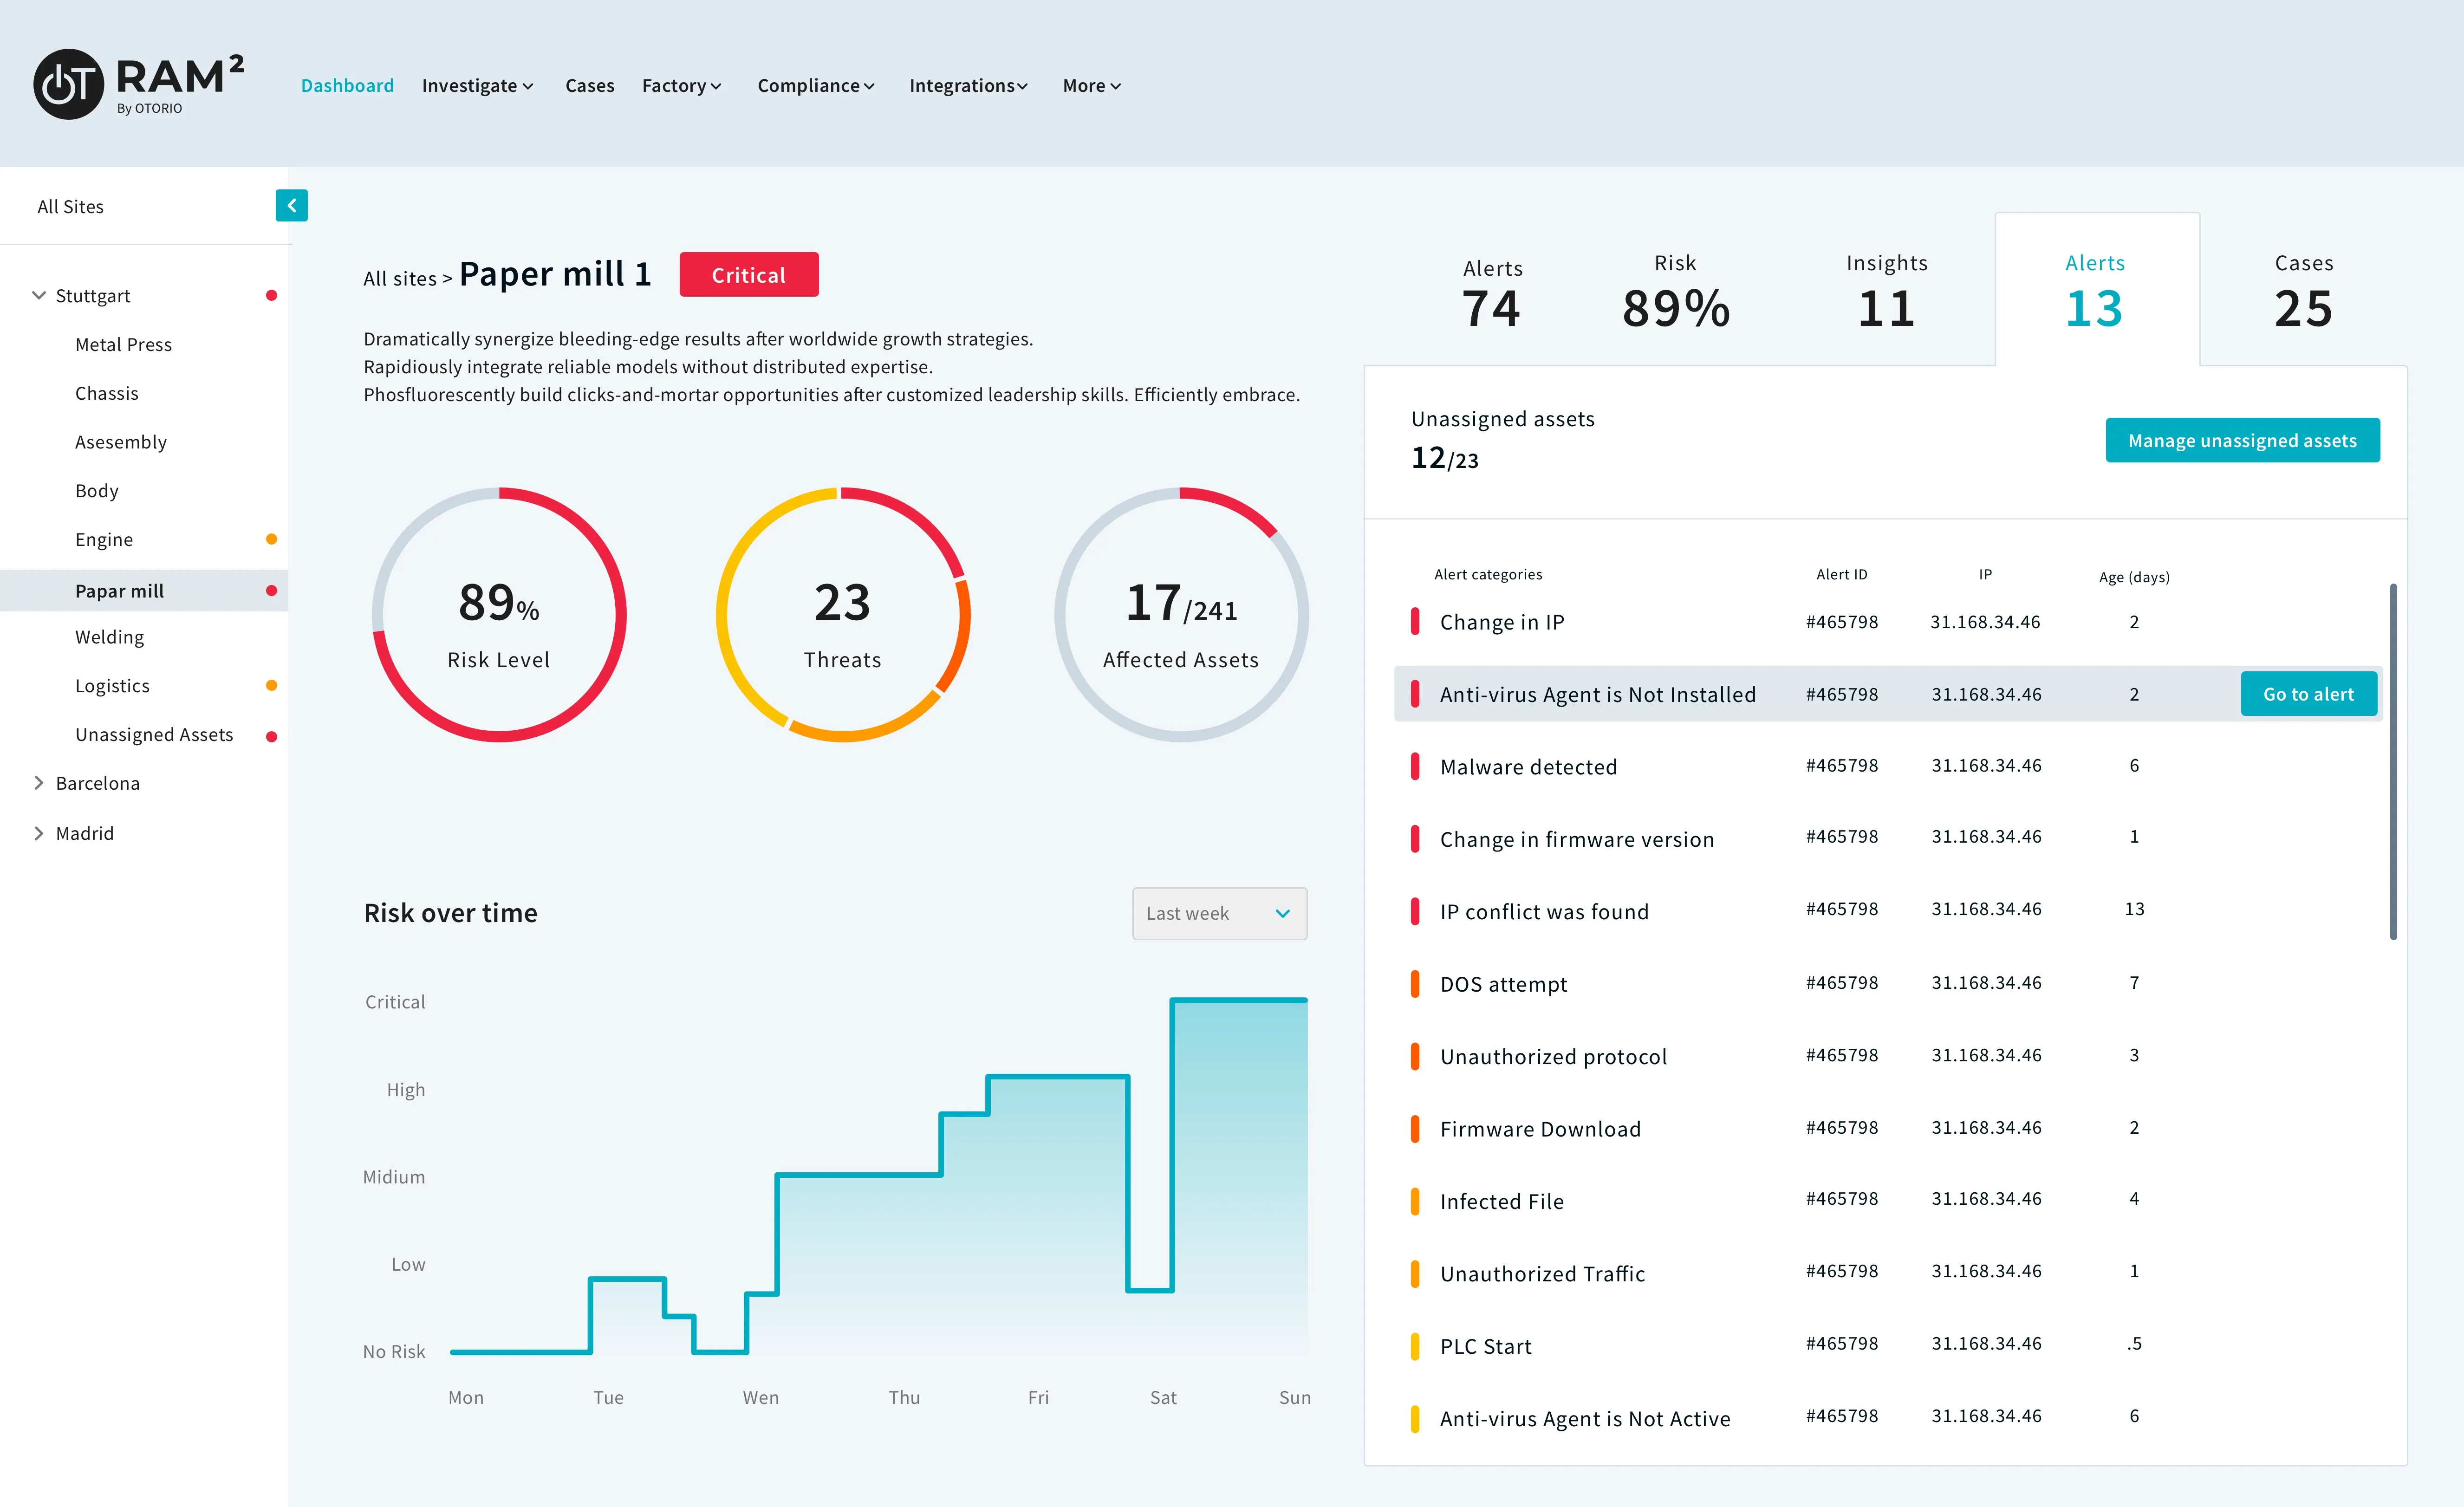Viewport: 2464px width, 1507px height.
Task: Select Engine in the sidebar
Action: 104,540
